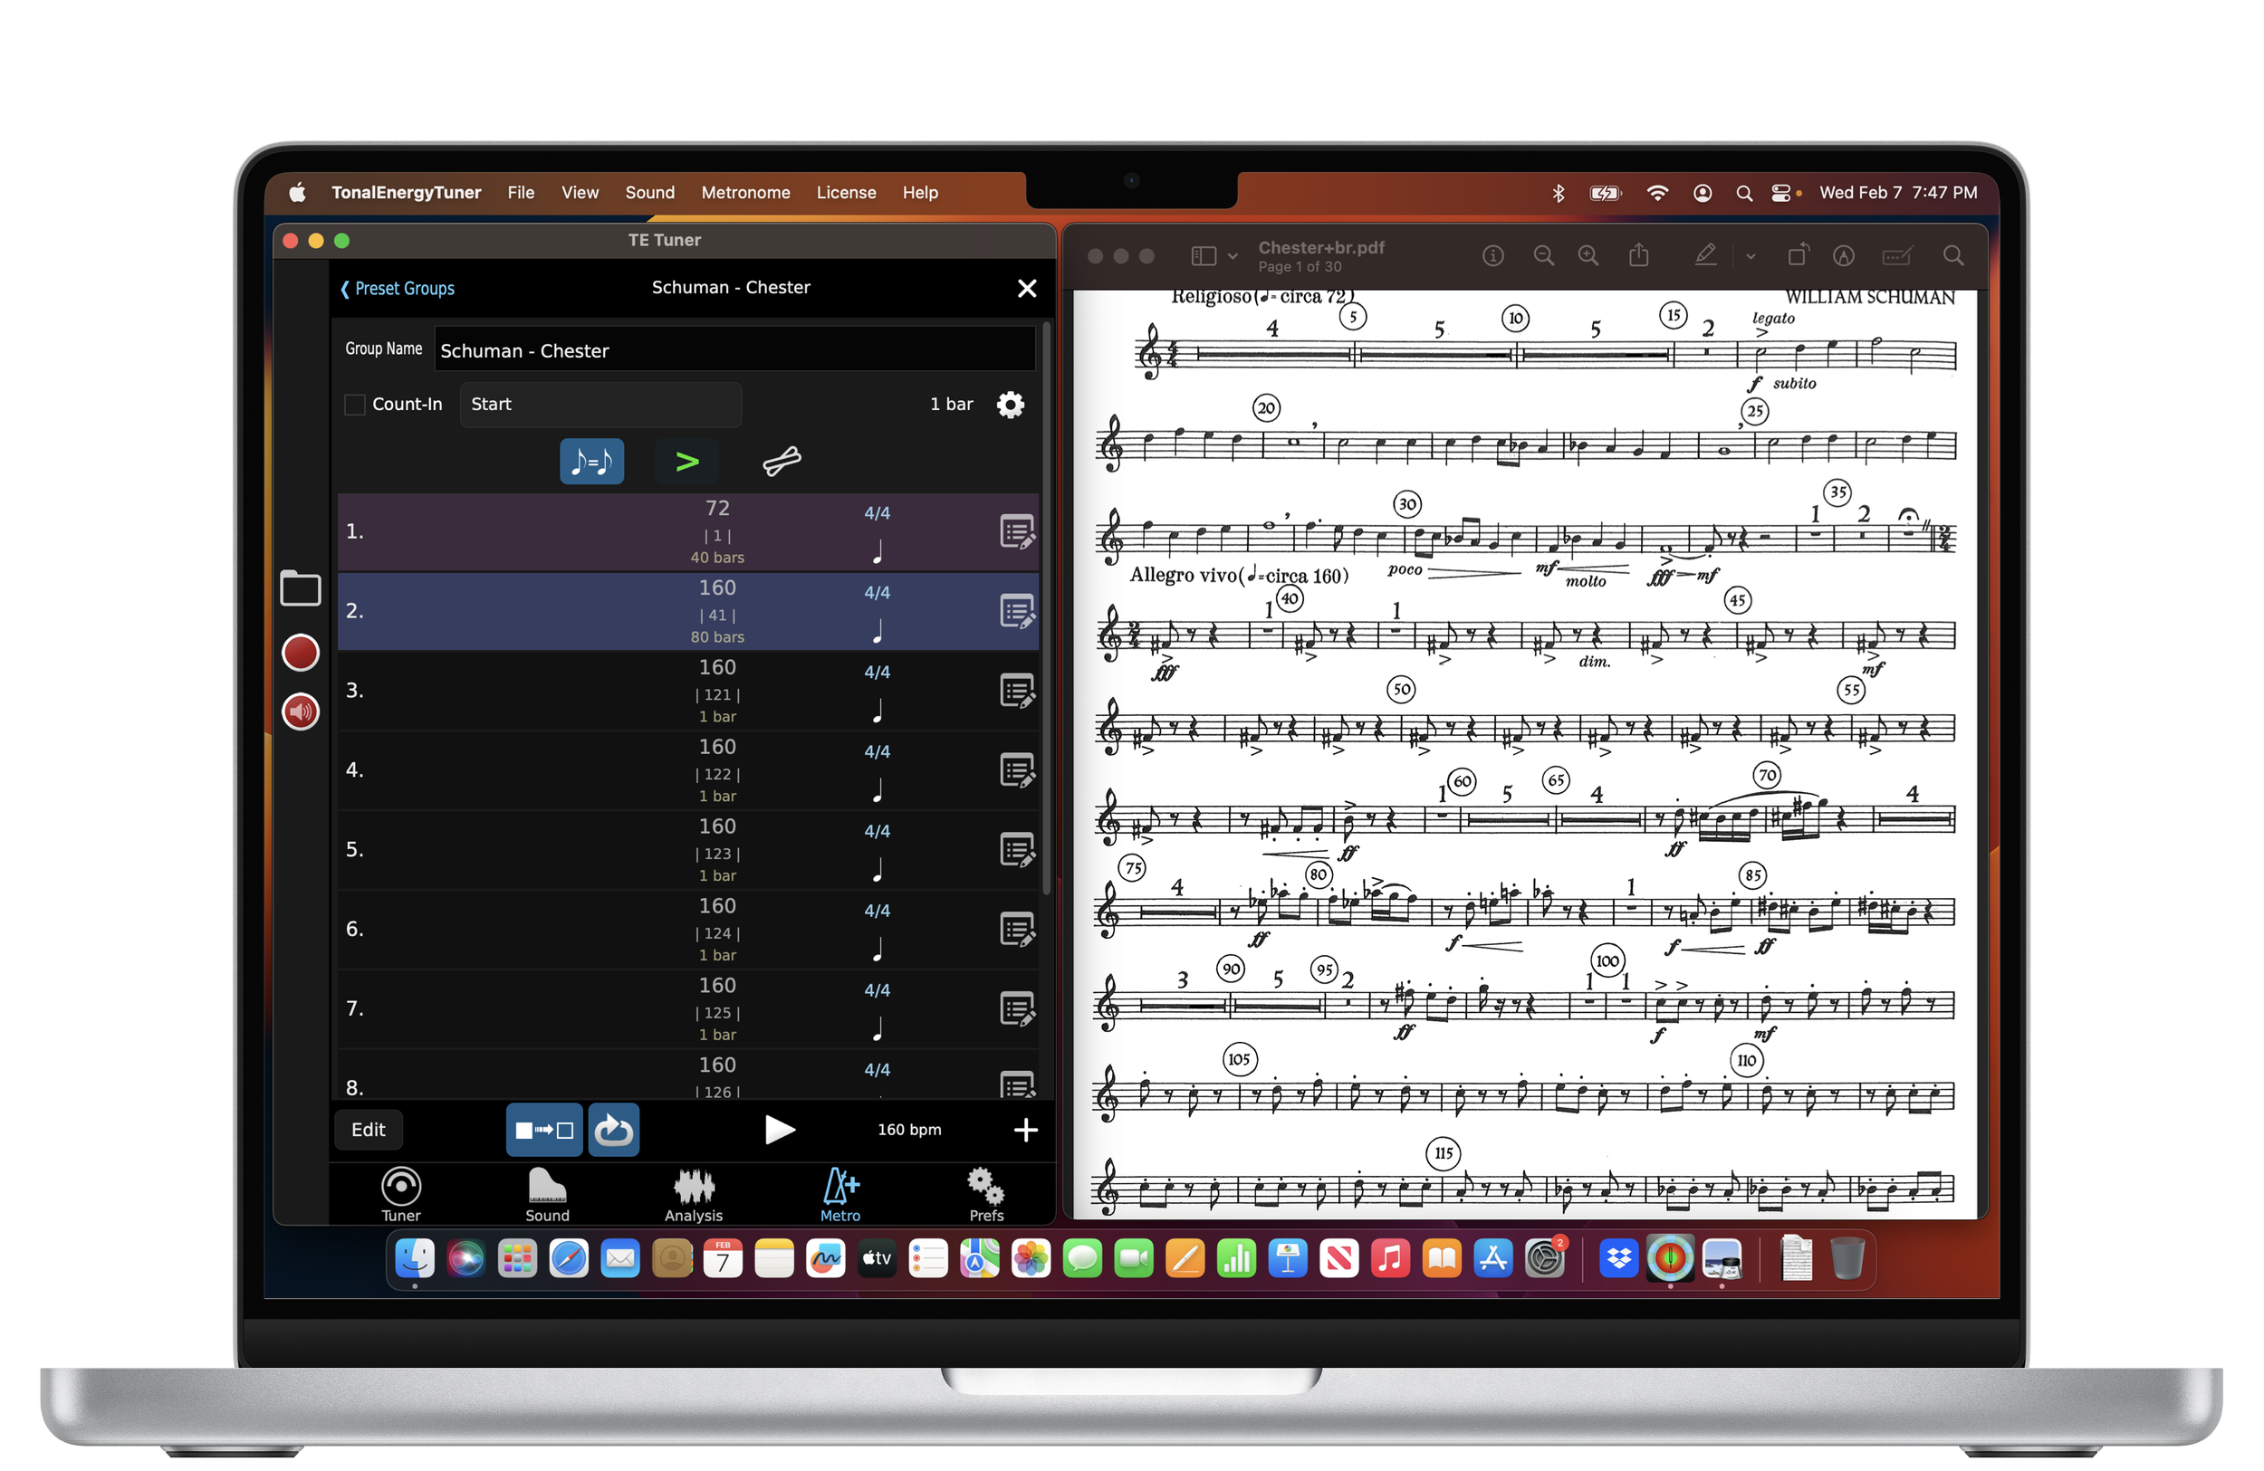Switch to the Analysis tab
This screenshot has width=2264, height=1471.
pyautogui.click(x=694, y=1194)
